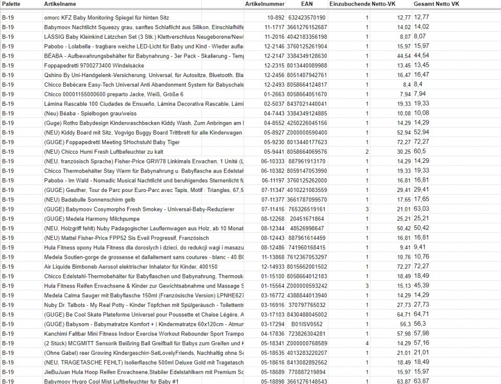Select the Isolierflasche 500ml Deluxe Gold cell
The height and width of the screenshot is (384, 501).
click(144, 362)
